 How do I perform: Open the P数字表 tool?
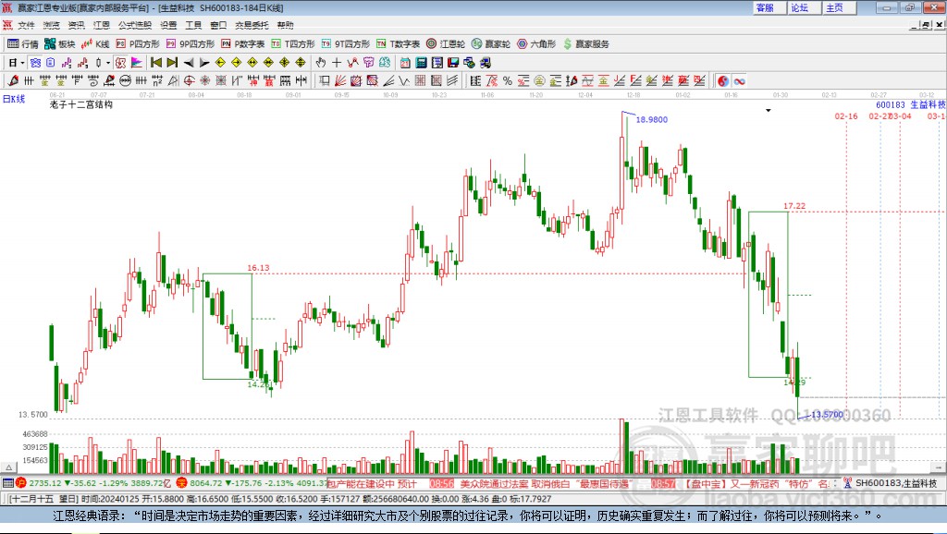(x=243, y=44)
